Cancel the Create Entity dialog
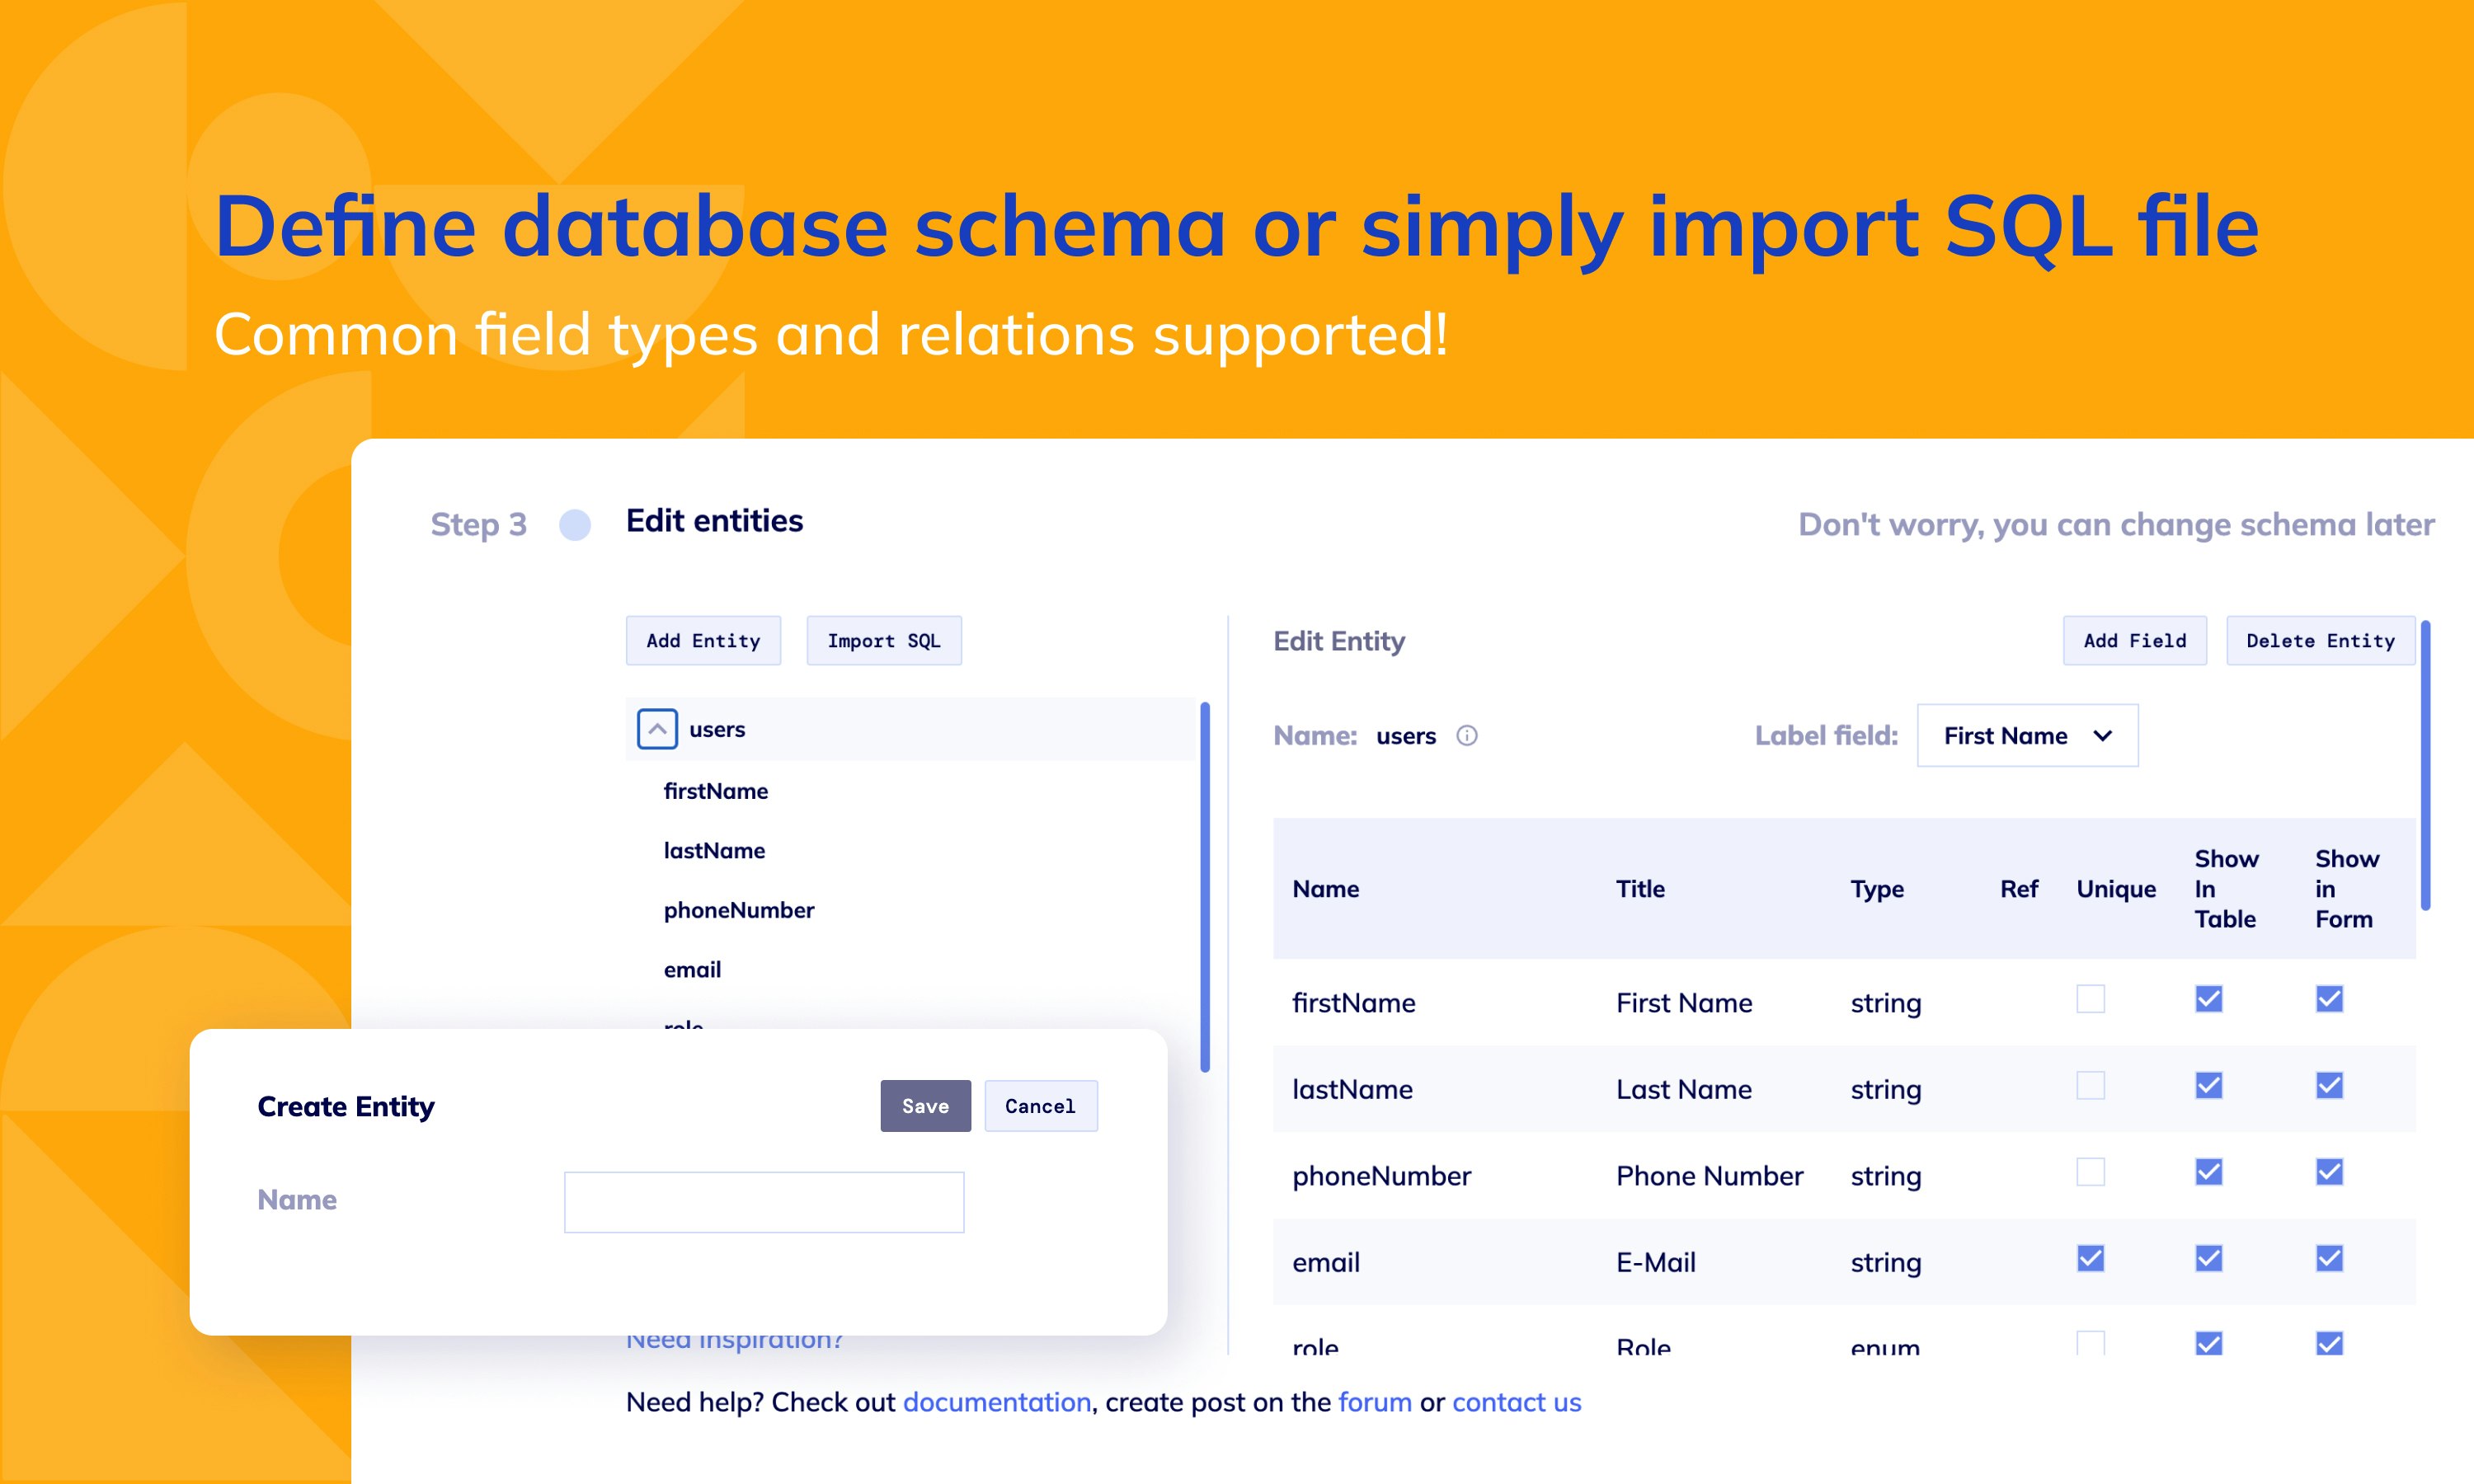 click(x=1040, y=1106)
